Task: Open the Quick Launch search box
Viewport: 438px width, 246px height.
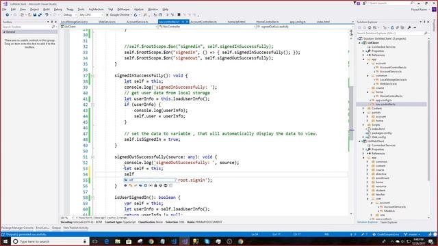Action: pos(391,3)
